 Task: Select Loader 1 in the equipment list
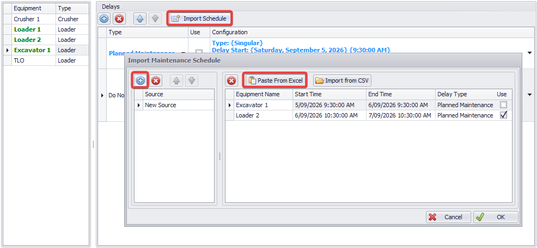click(x=34, y=29)
